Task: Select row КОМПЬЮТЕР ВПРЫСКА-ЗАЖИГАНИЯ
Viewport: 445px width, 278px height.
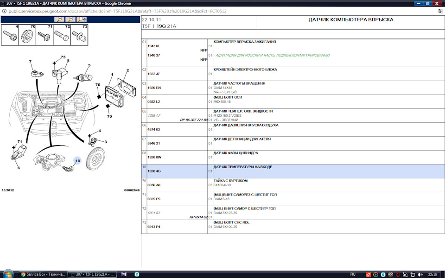Action: (x=293, y=53)
